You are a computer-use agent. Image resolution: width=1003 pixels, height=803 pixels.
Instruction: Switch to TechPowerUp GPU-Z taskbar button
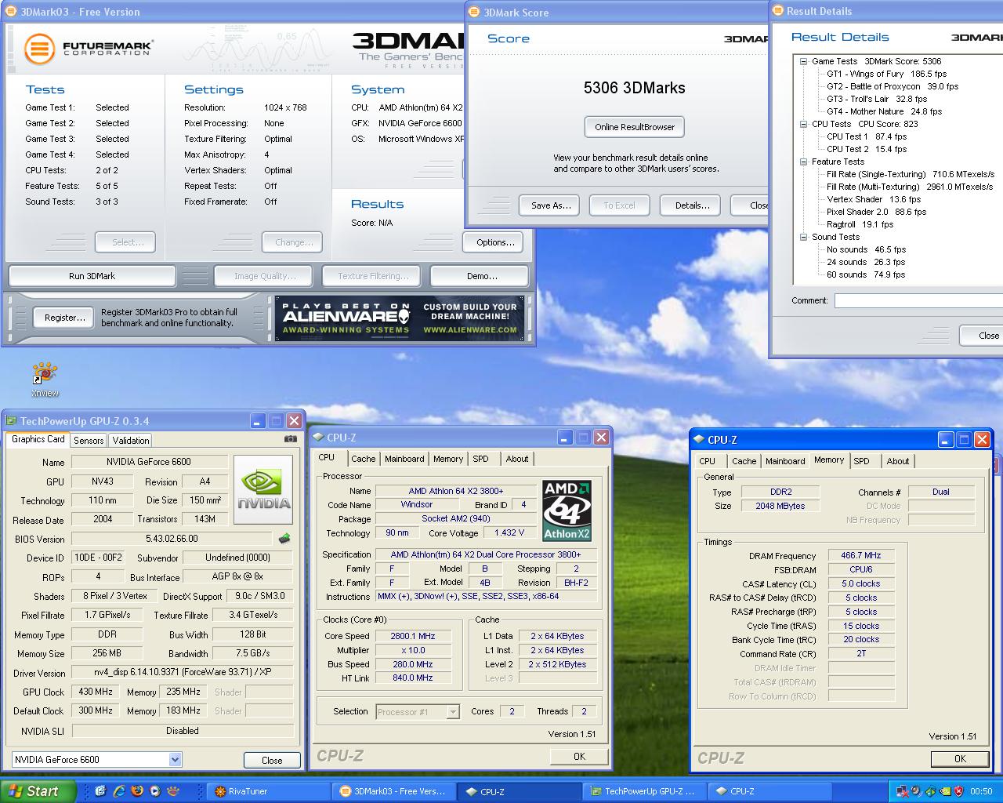click(645, 791)
